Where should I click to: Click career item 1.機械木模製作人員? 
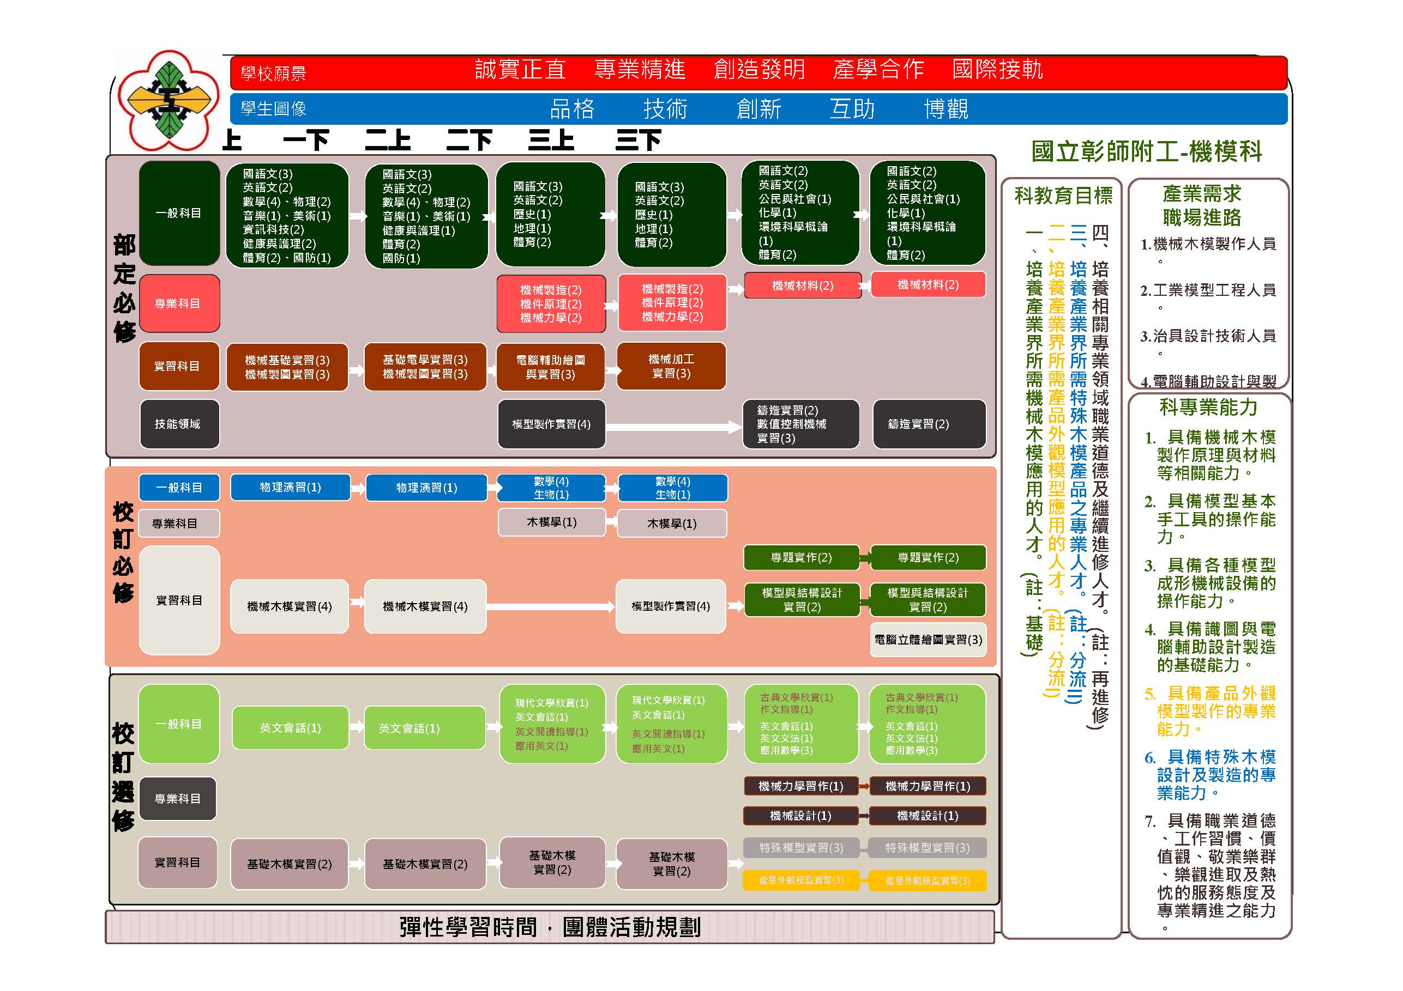(1208, 251)
